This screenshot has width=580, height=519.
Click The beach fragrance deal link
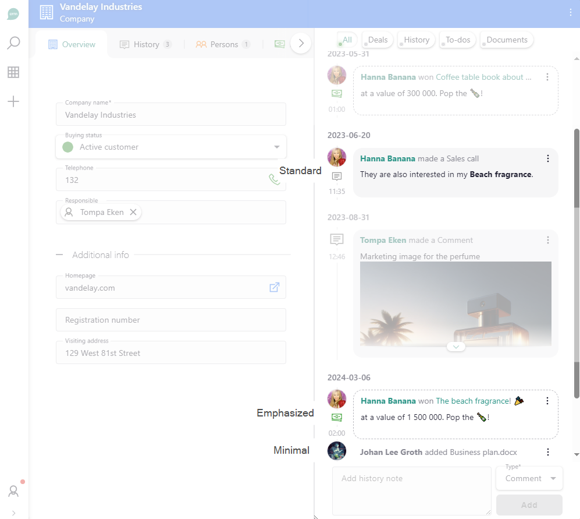(x=473, y=401)
